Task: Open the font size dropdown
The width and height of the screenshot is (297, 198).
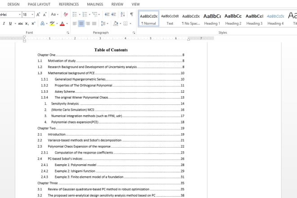Action: (x=32, y=14)
